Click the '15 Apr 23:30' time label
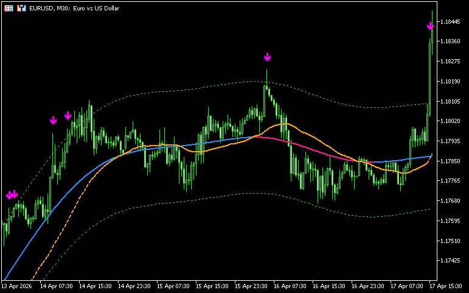This screenshot has height=293, width=469. click(251, 286)
